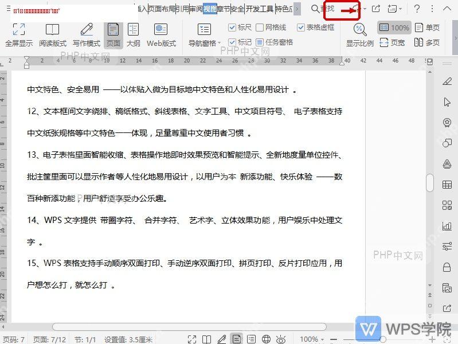Click status bar outline view icon
Image resolution: width=458 pixels, height=344 pixels.
251,339
